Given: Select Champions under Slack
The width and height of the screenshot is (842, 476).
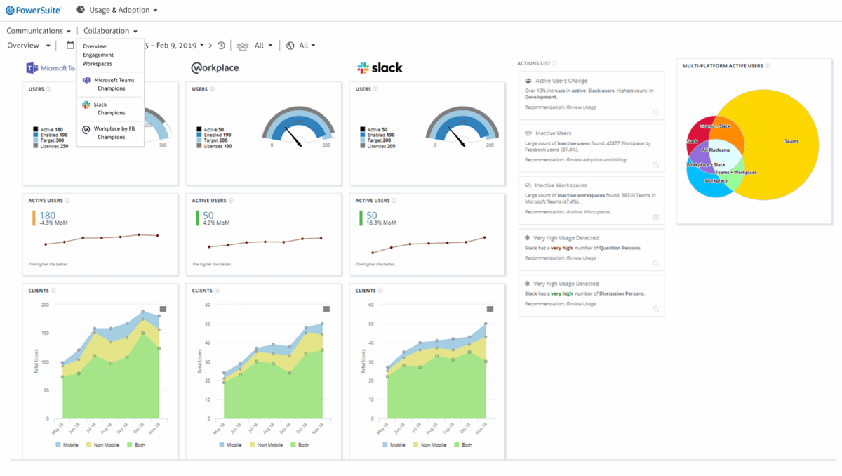Looking at the screenshot, I should pyautogui.click(x=112, y=113).
